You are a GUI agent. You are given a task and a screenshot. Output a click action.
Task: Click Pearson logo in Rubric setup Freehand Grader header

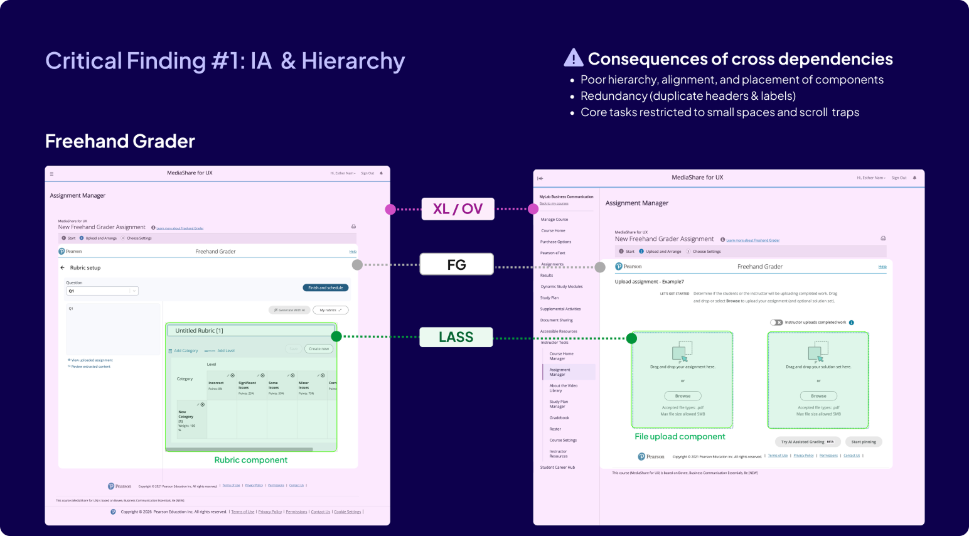70,251
